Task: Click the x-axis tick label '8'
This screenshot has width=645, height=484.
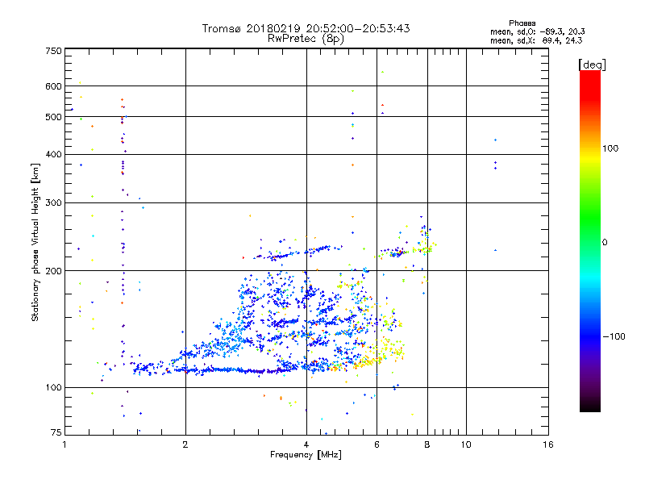Action: pyautogui.click(x=427, y=444)
